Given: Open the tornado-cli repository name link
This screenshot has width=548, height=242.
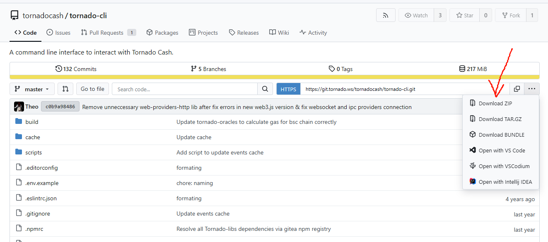Looking at the screenshot, I should click(88, 16).
